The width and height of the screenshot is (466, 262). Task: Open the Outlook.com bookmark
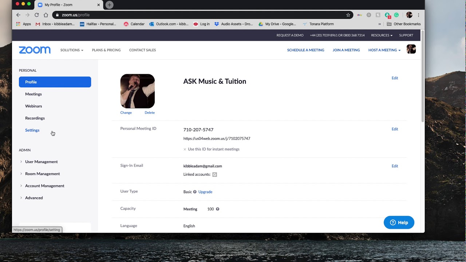click(x=169, y=24)
